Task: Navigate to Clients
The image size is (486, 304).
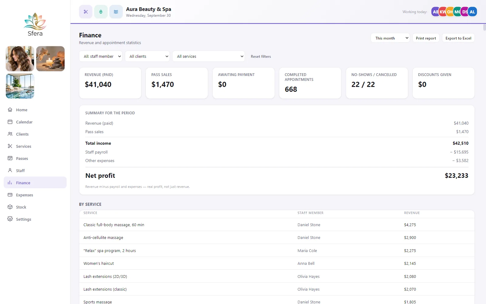Action: pos(35,134)
